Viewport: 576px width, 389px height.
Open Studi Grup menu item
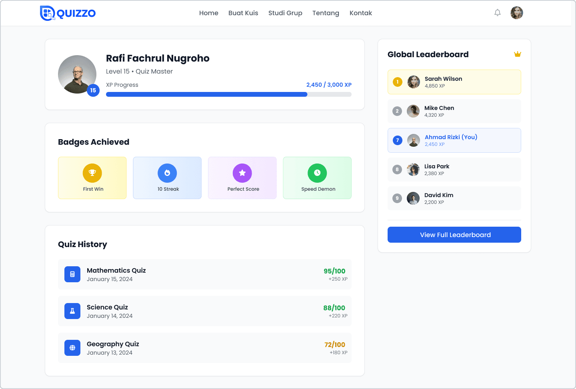click(285, 13)
